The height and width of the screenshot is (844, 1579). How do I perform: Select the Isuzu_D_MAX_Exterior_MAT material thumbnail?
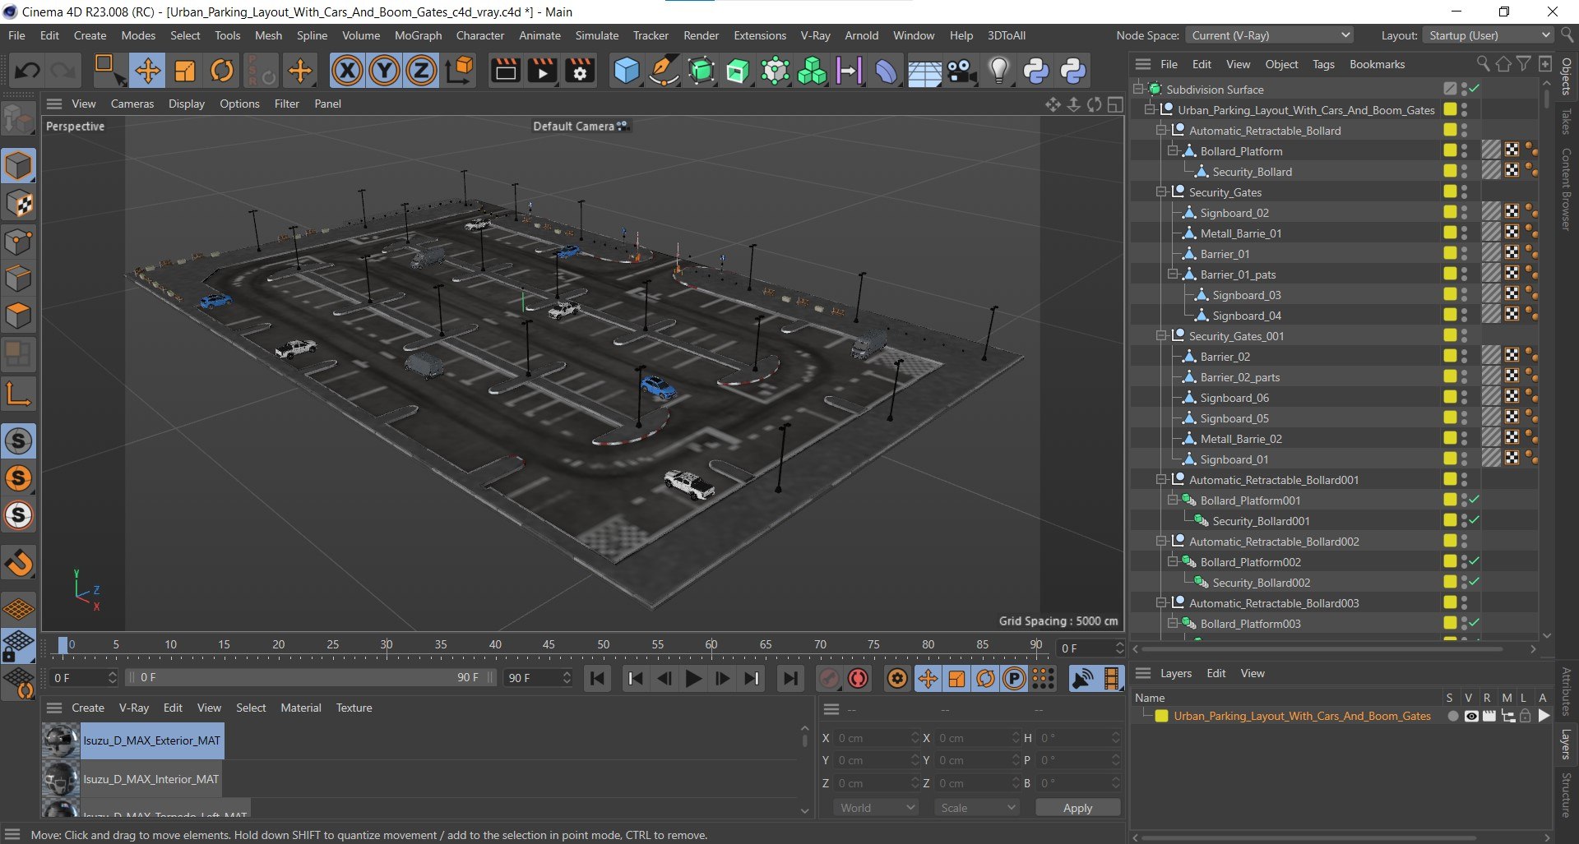(x=60, y=740)
